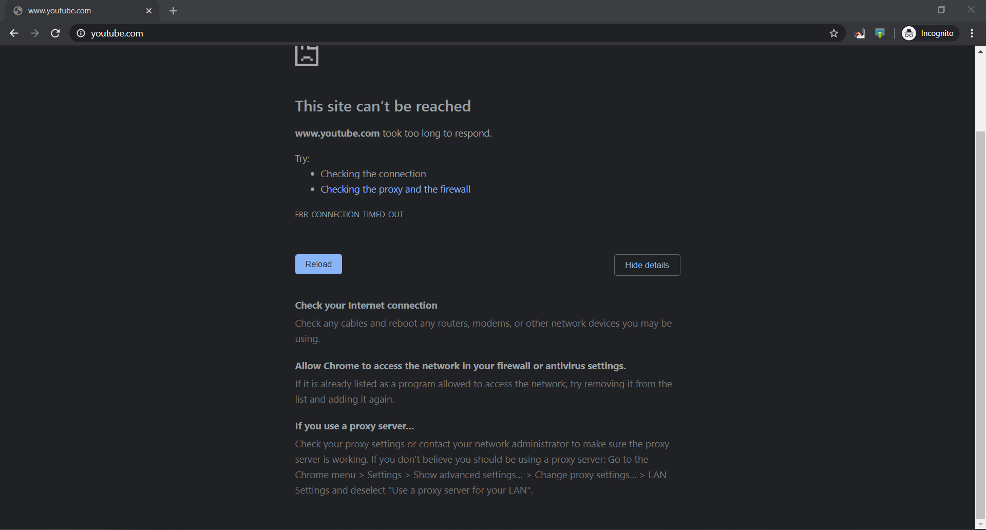The height and width of the screenshot is (530, 986).
Task: Open a new tab with plus button
Action: coord(173,11)
